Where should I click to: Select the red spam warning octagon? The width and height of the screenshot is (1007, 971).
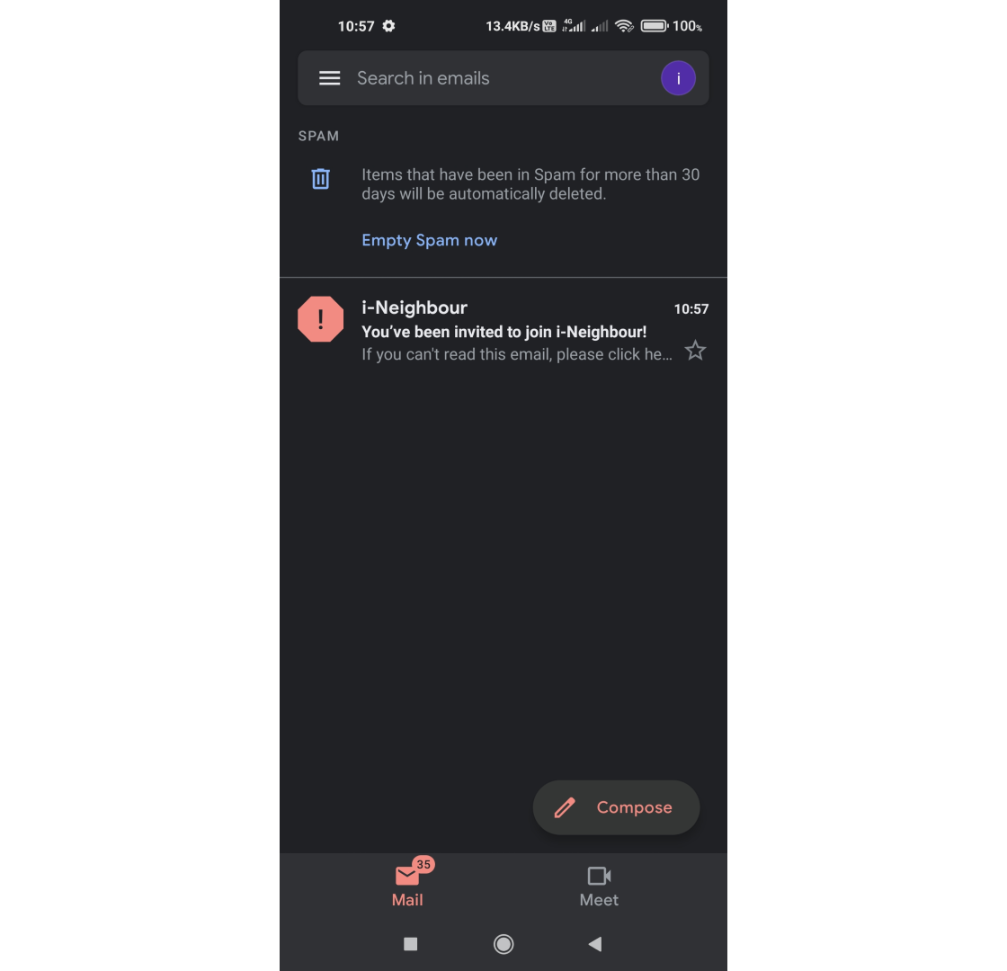320,319
